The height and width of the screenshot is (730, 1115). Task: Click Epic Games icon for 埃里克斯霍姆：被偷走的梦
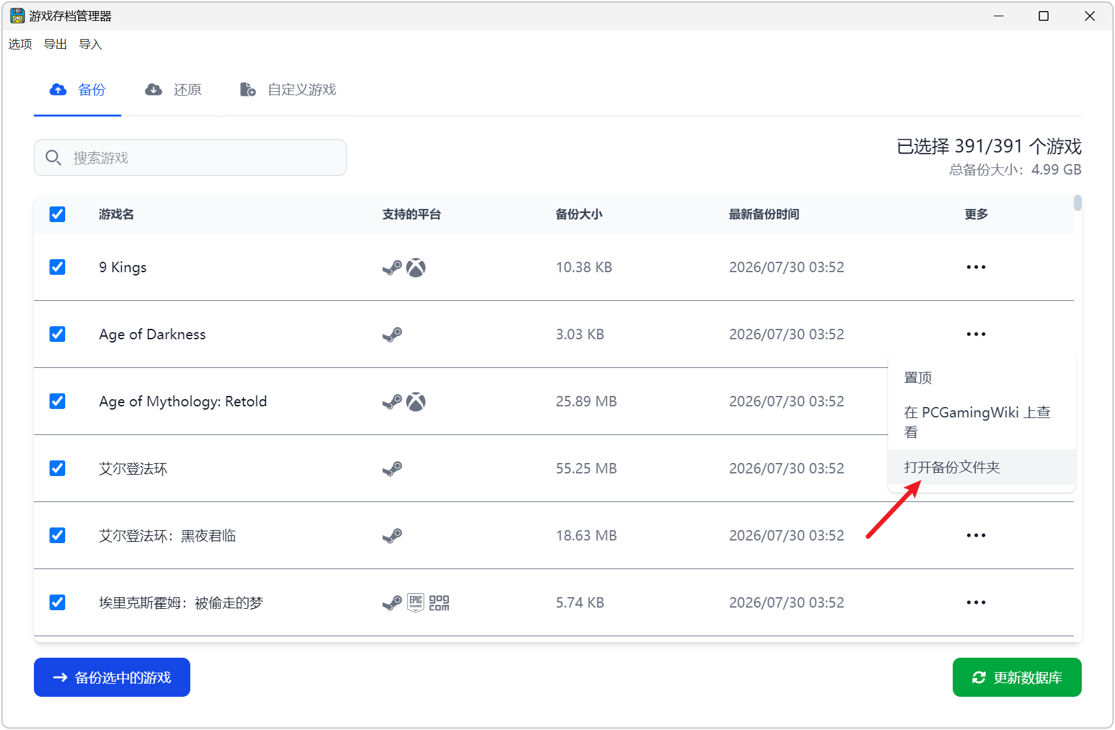coord(416,603)
